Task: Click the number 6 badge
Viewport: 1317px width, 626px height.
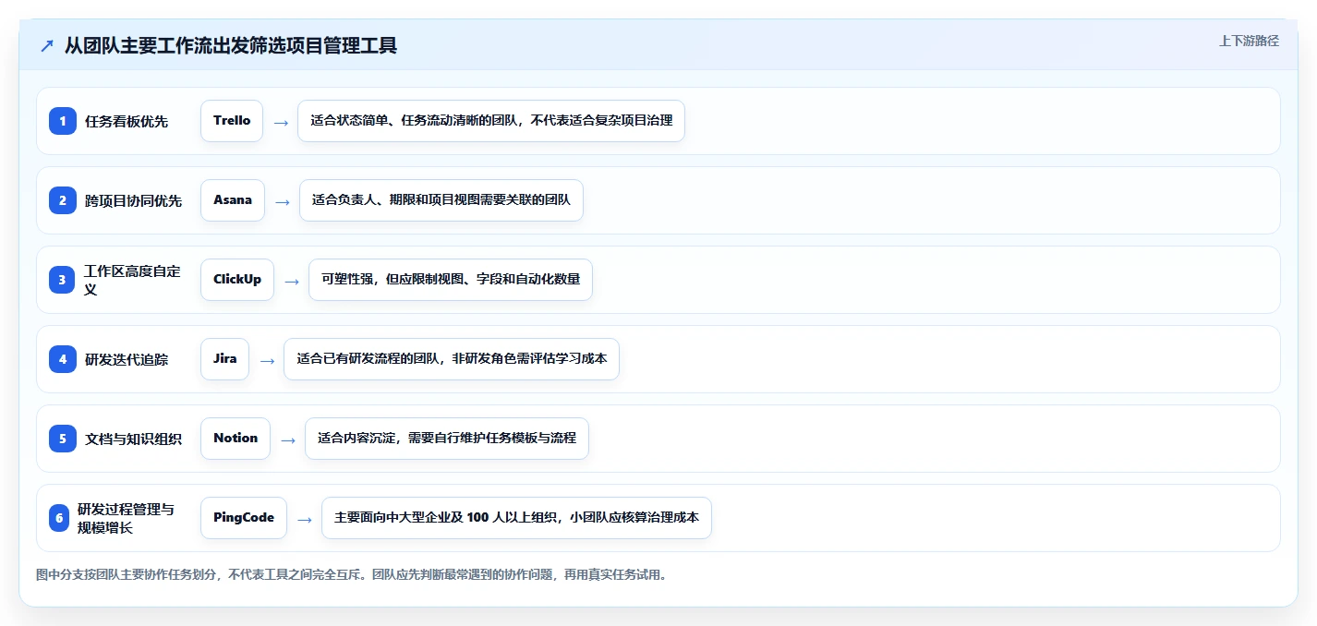Action: click(x=59, y=518)
